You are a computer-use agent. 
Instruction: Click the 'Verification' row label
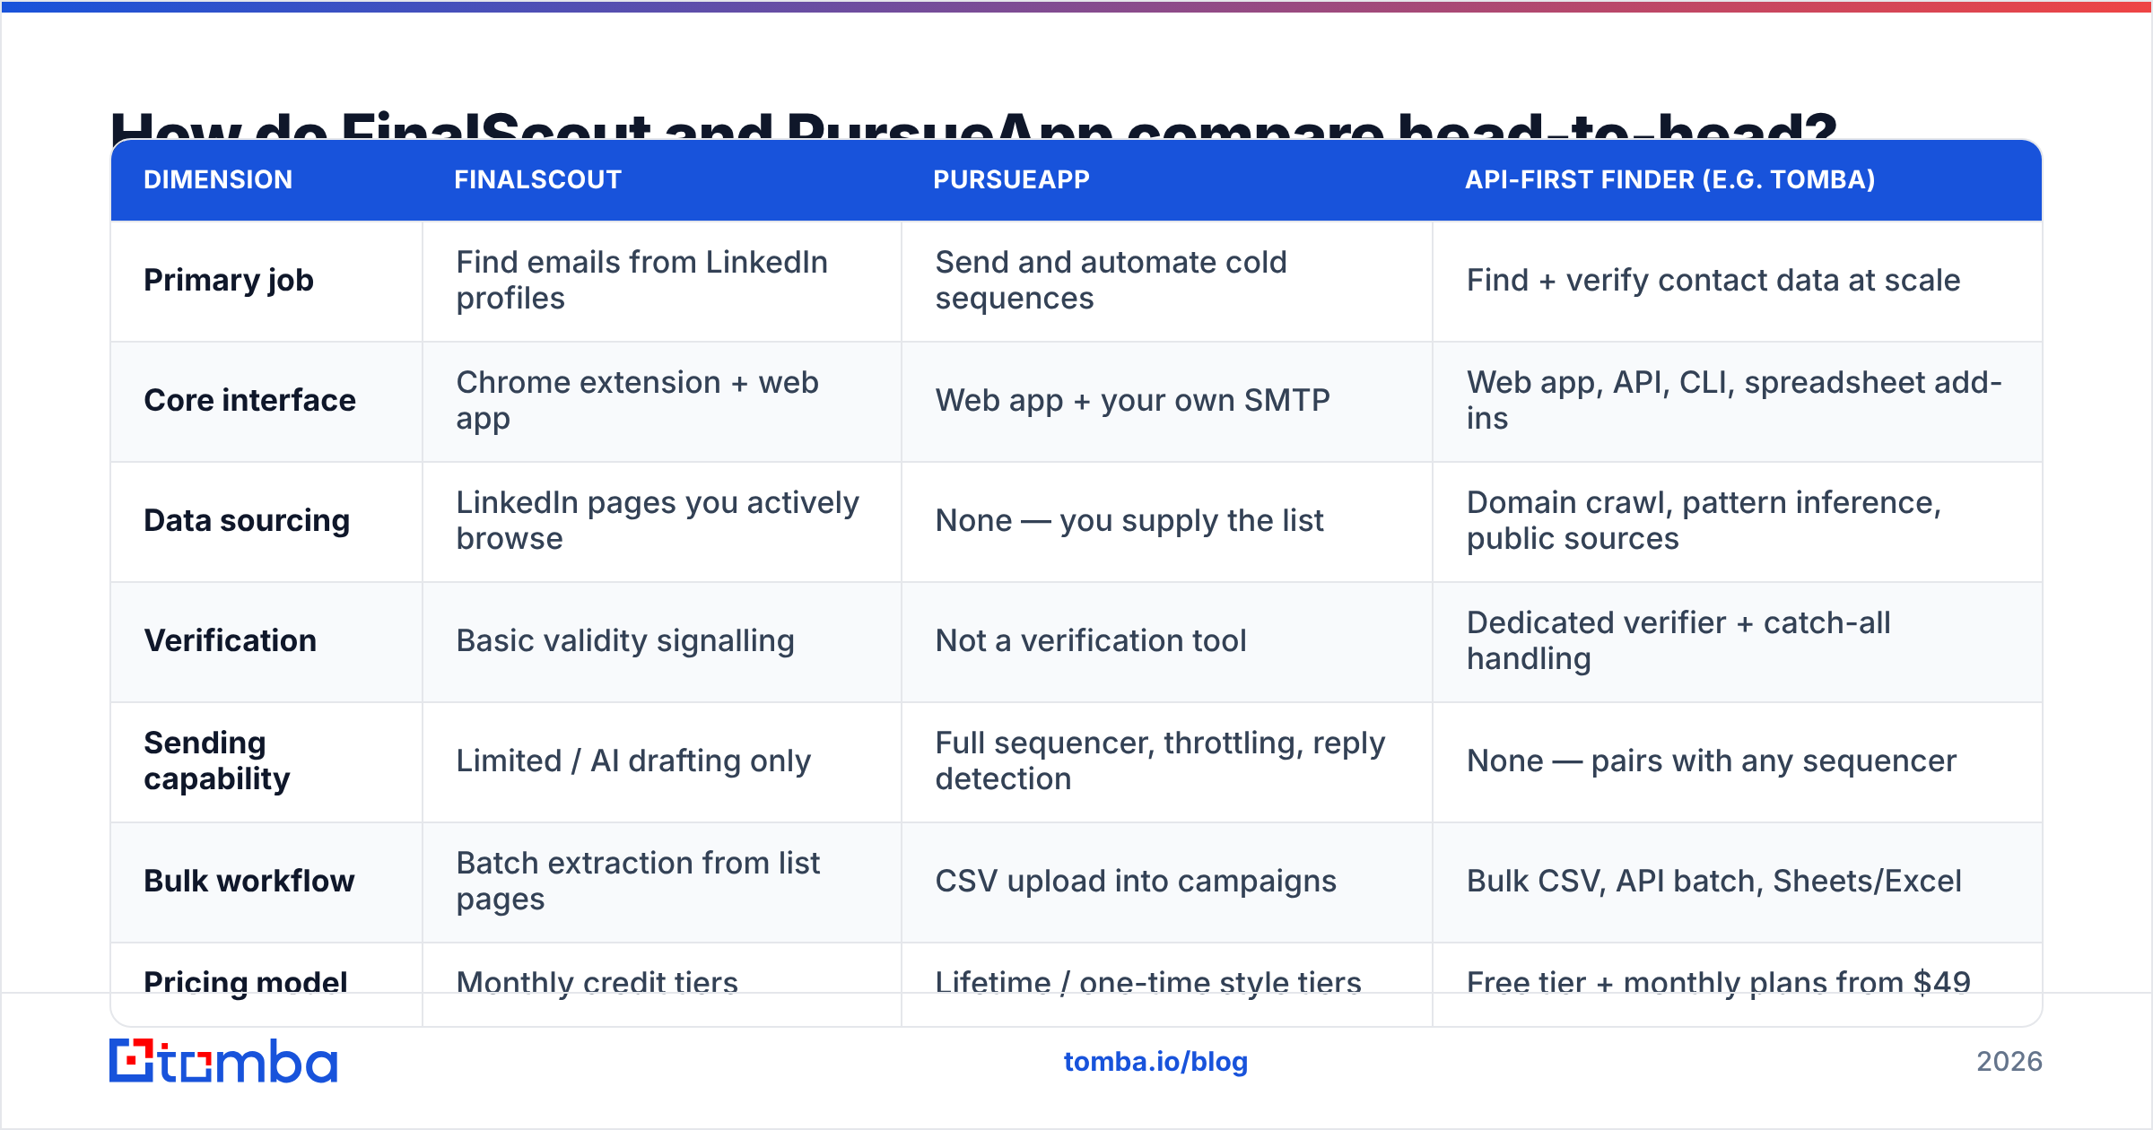(x=230, y=640)
